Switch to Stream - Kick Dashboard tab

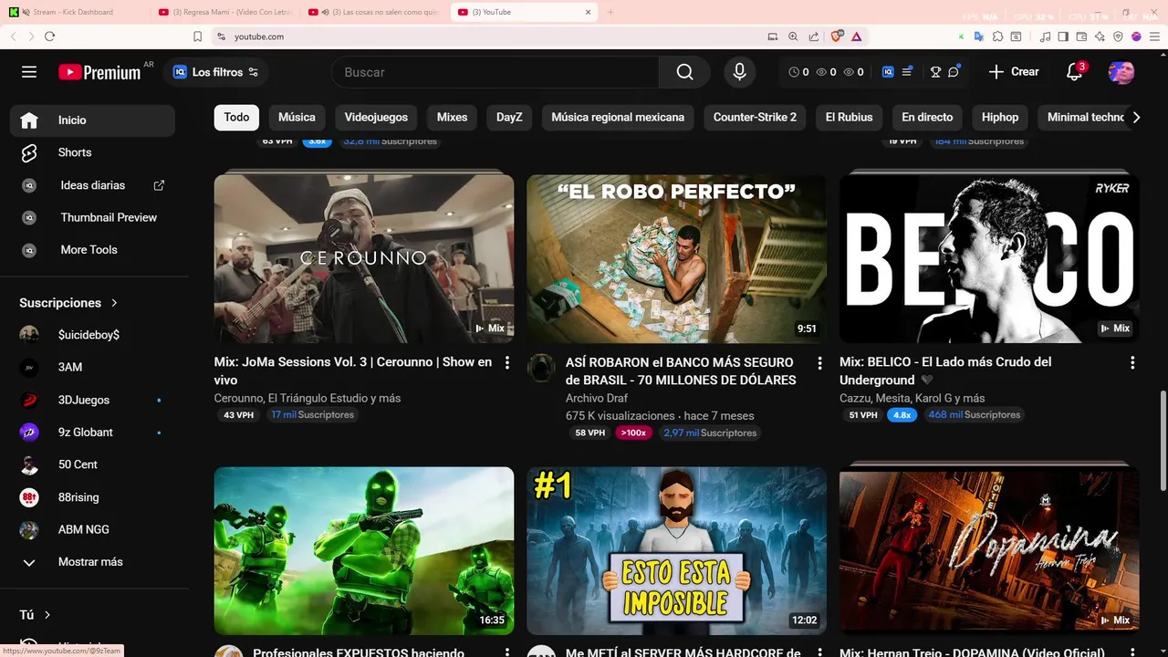73,12
